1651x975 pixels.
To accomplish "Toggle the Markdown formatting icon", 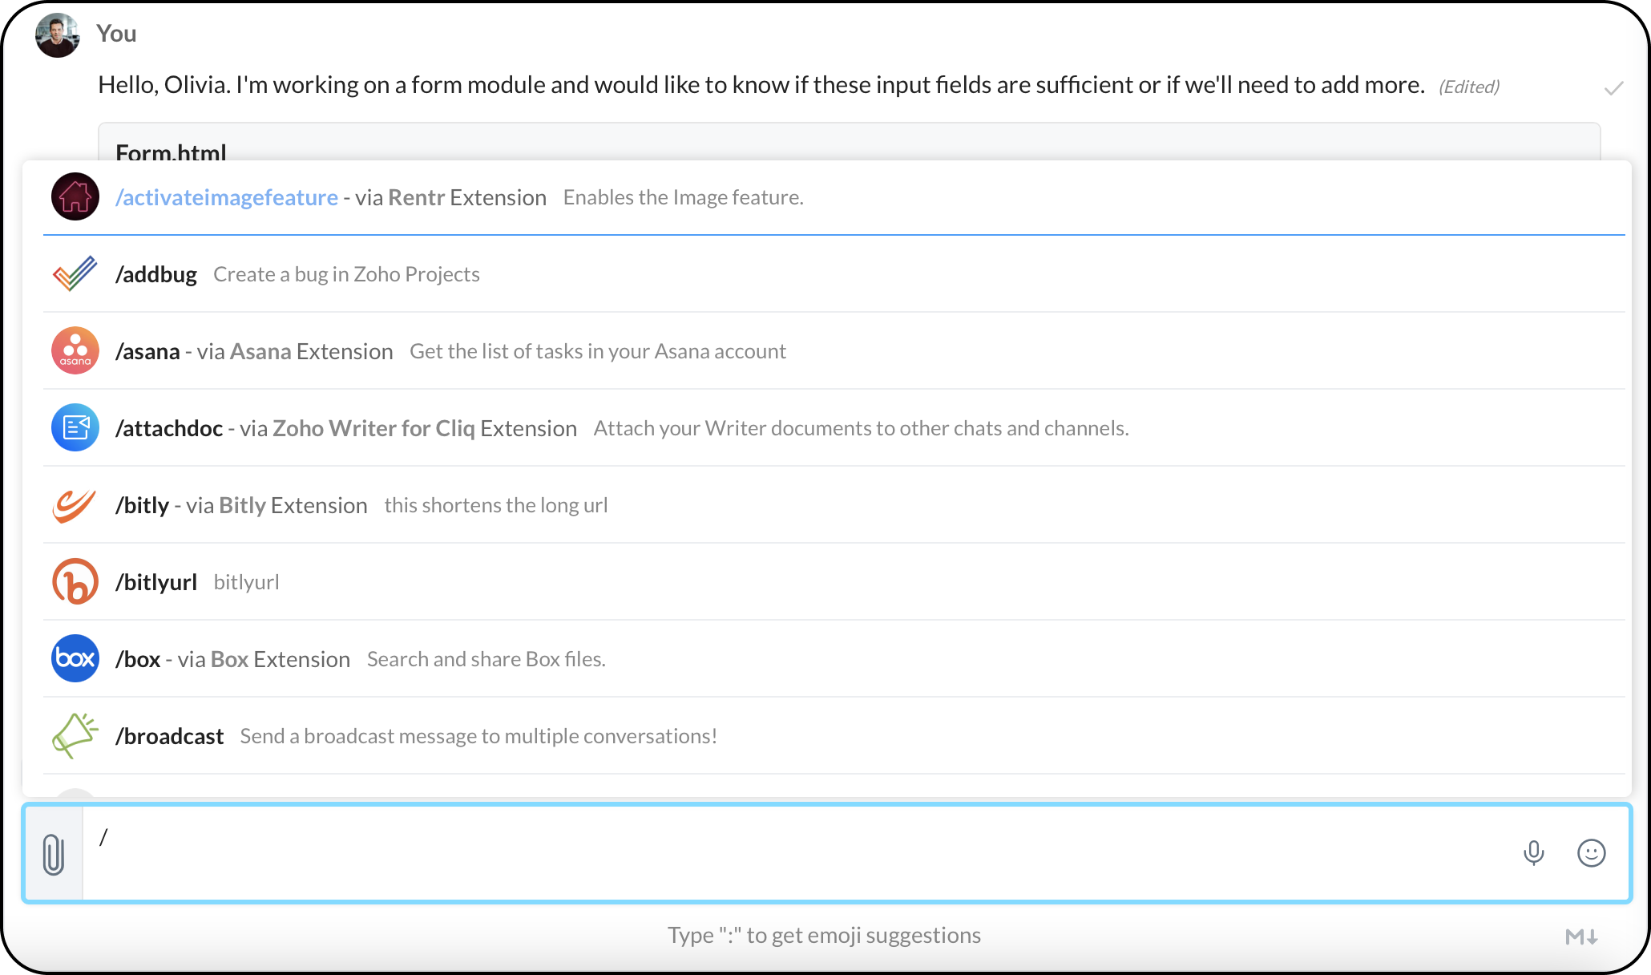I will point(1581,937).
